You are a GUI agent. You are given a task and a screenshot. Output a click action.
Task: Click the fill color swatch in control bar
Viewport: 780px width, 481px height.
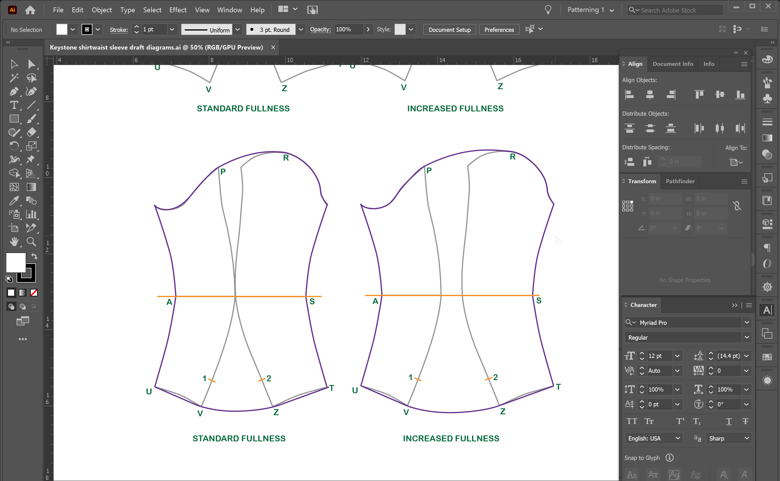(x=62, y=30)
